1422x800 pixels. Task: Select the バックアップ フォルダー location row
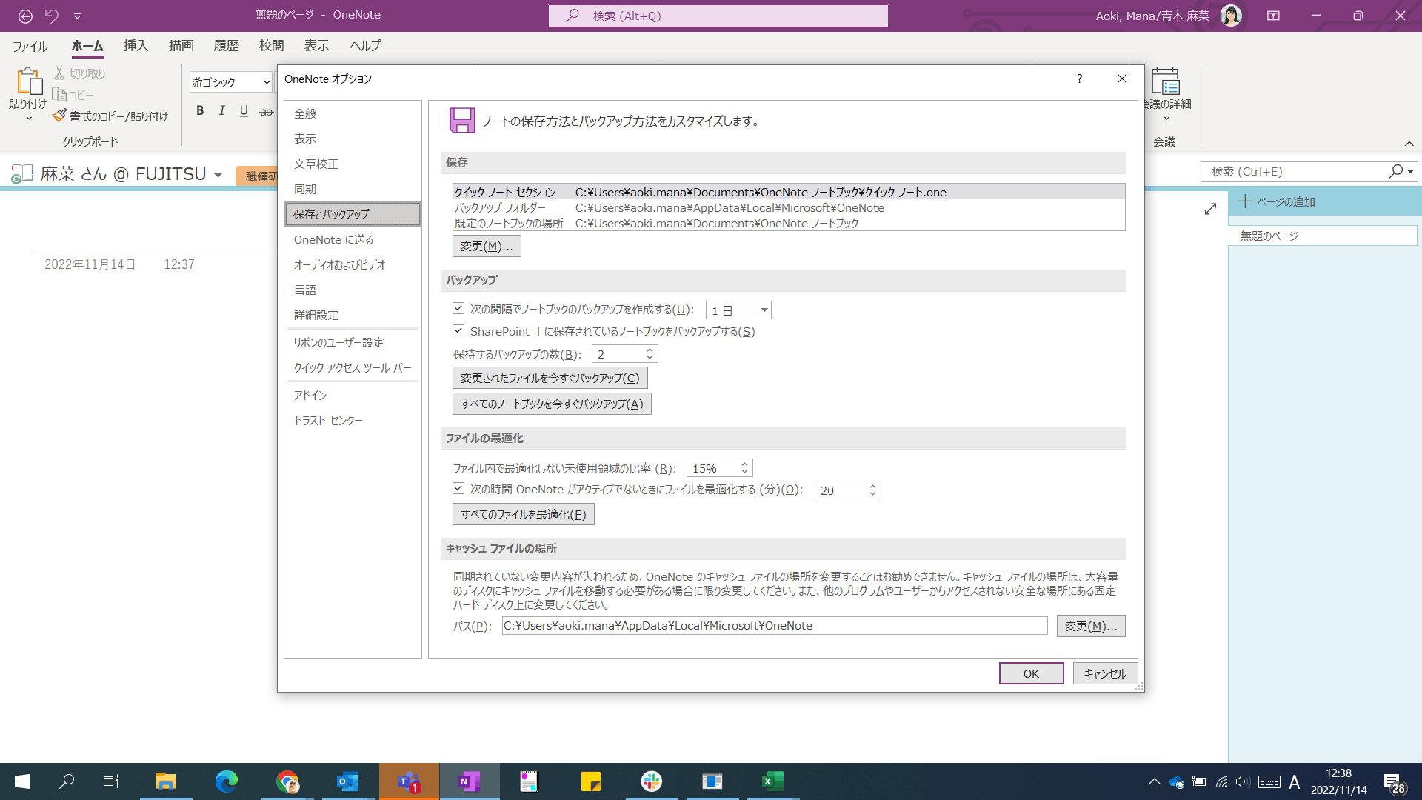click(788, 207)
